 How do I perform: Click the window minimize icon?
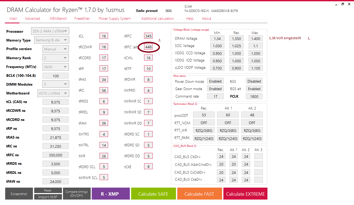pos(336,4)
